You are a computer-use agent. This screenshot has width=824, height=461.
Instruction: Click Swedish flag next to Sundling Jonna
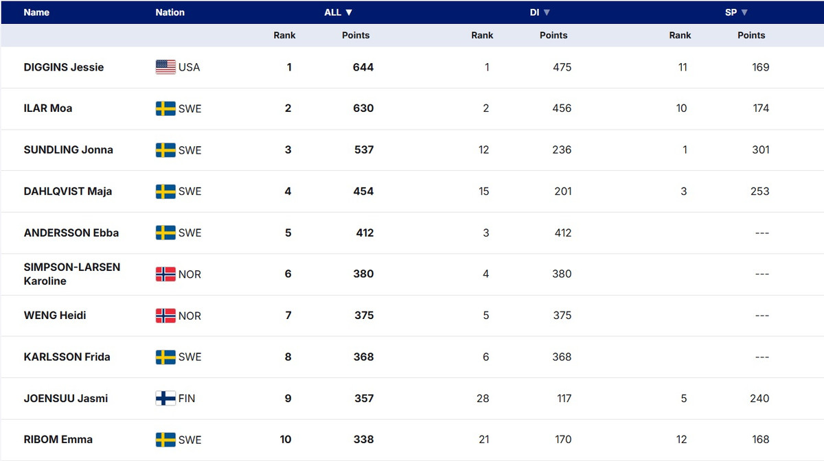(165, 150)
